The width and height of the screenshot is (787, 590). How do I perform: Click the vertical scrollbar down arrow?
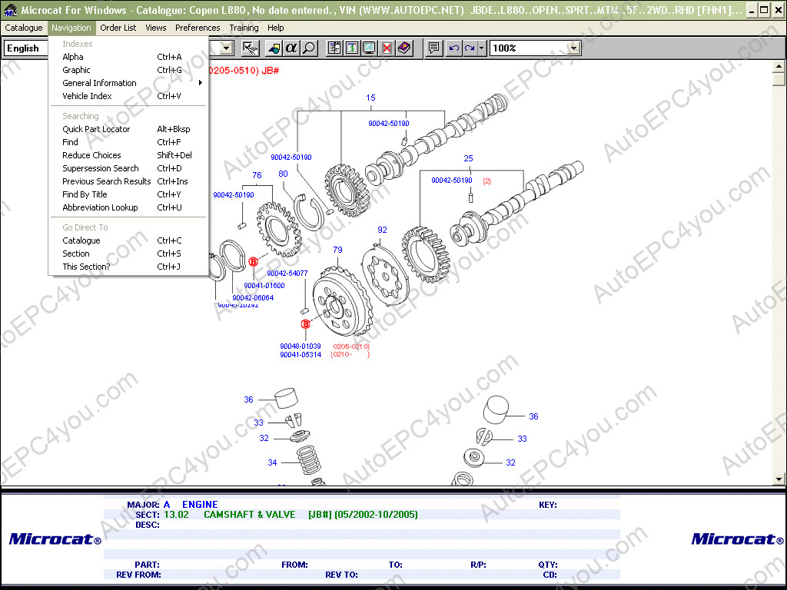click(x=778, y=479)
